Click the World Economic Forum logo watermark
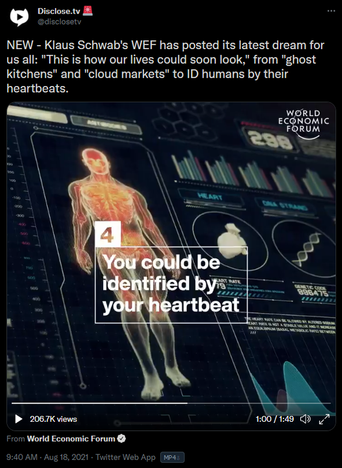The height and width of the screenshot is (468, 342). coord(303,123)
